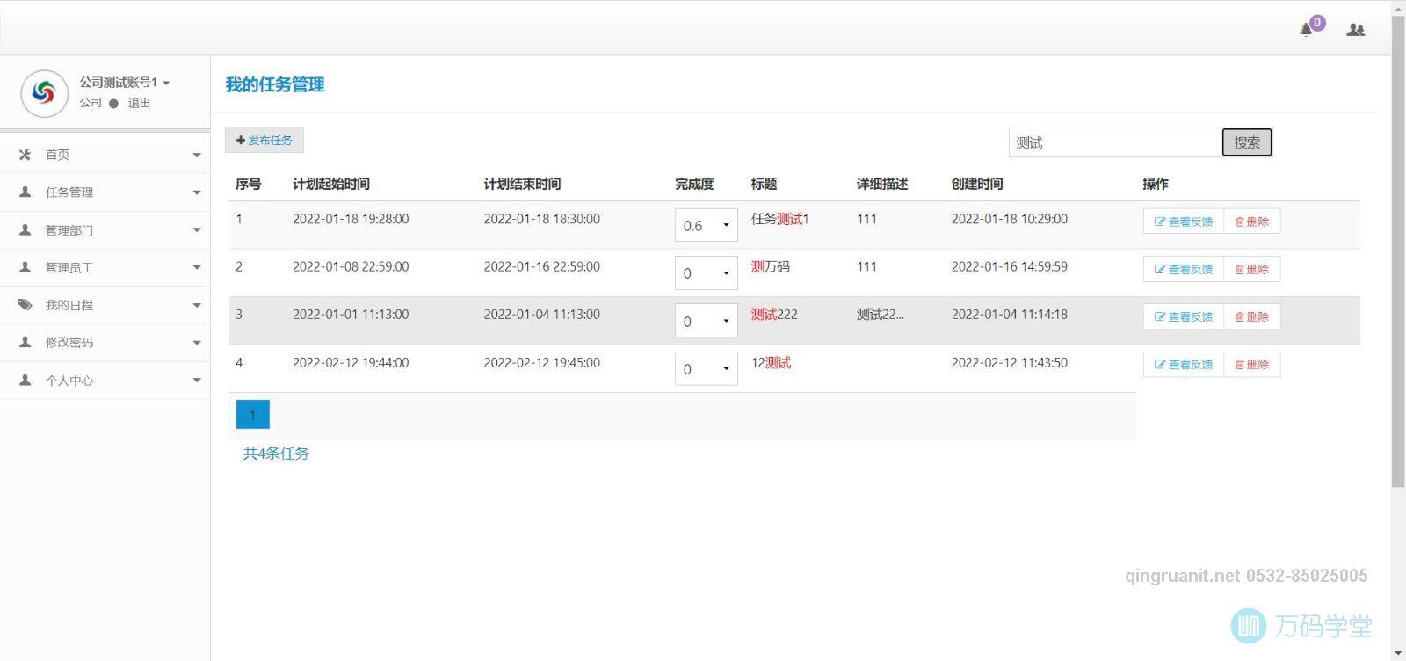The height and width of the screenshot is (661, 1406).
Task: Expand the arrow next to 我的日程
Action: pyautogui.click(x=197, y=306)
